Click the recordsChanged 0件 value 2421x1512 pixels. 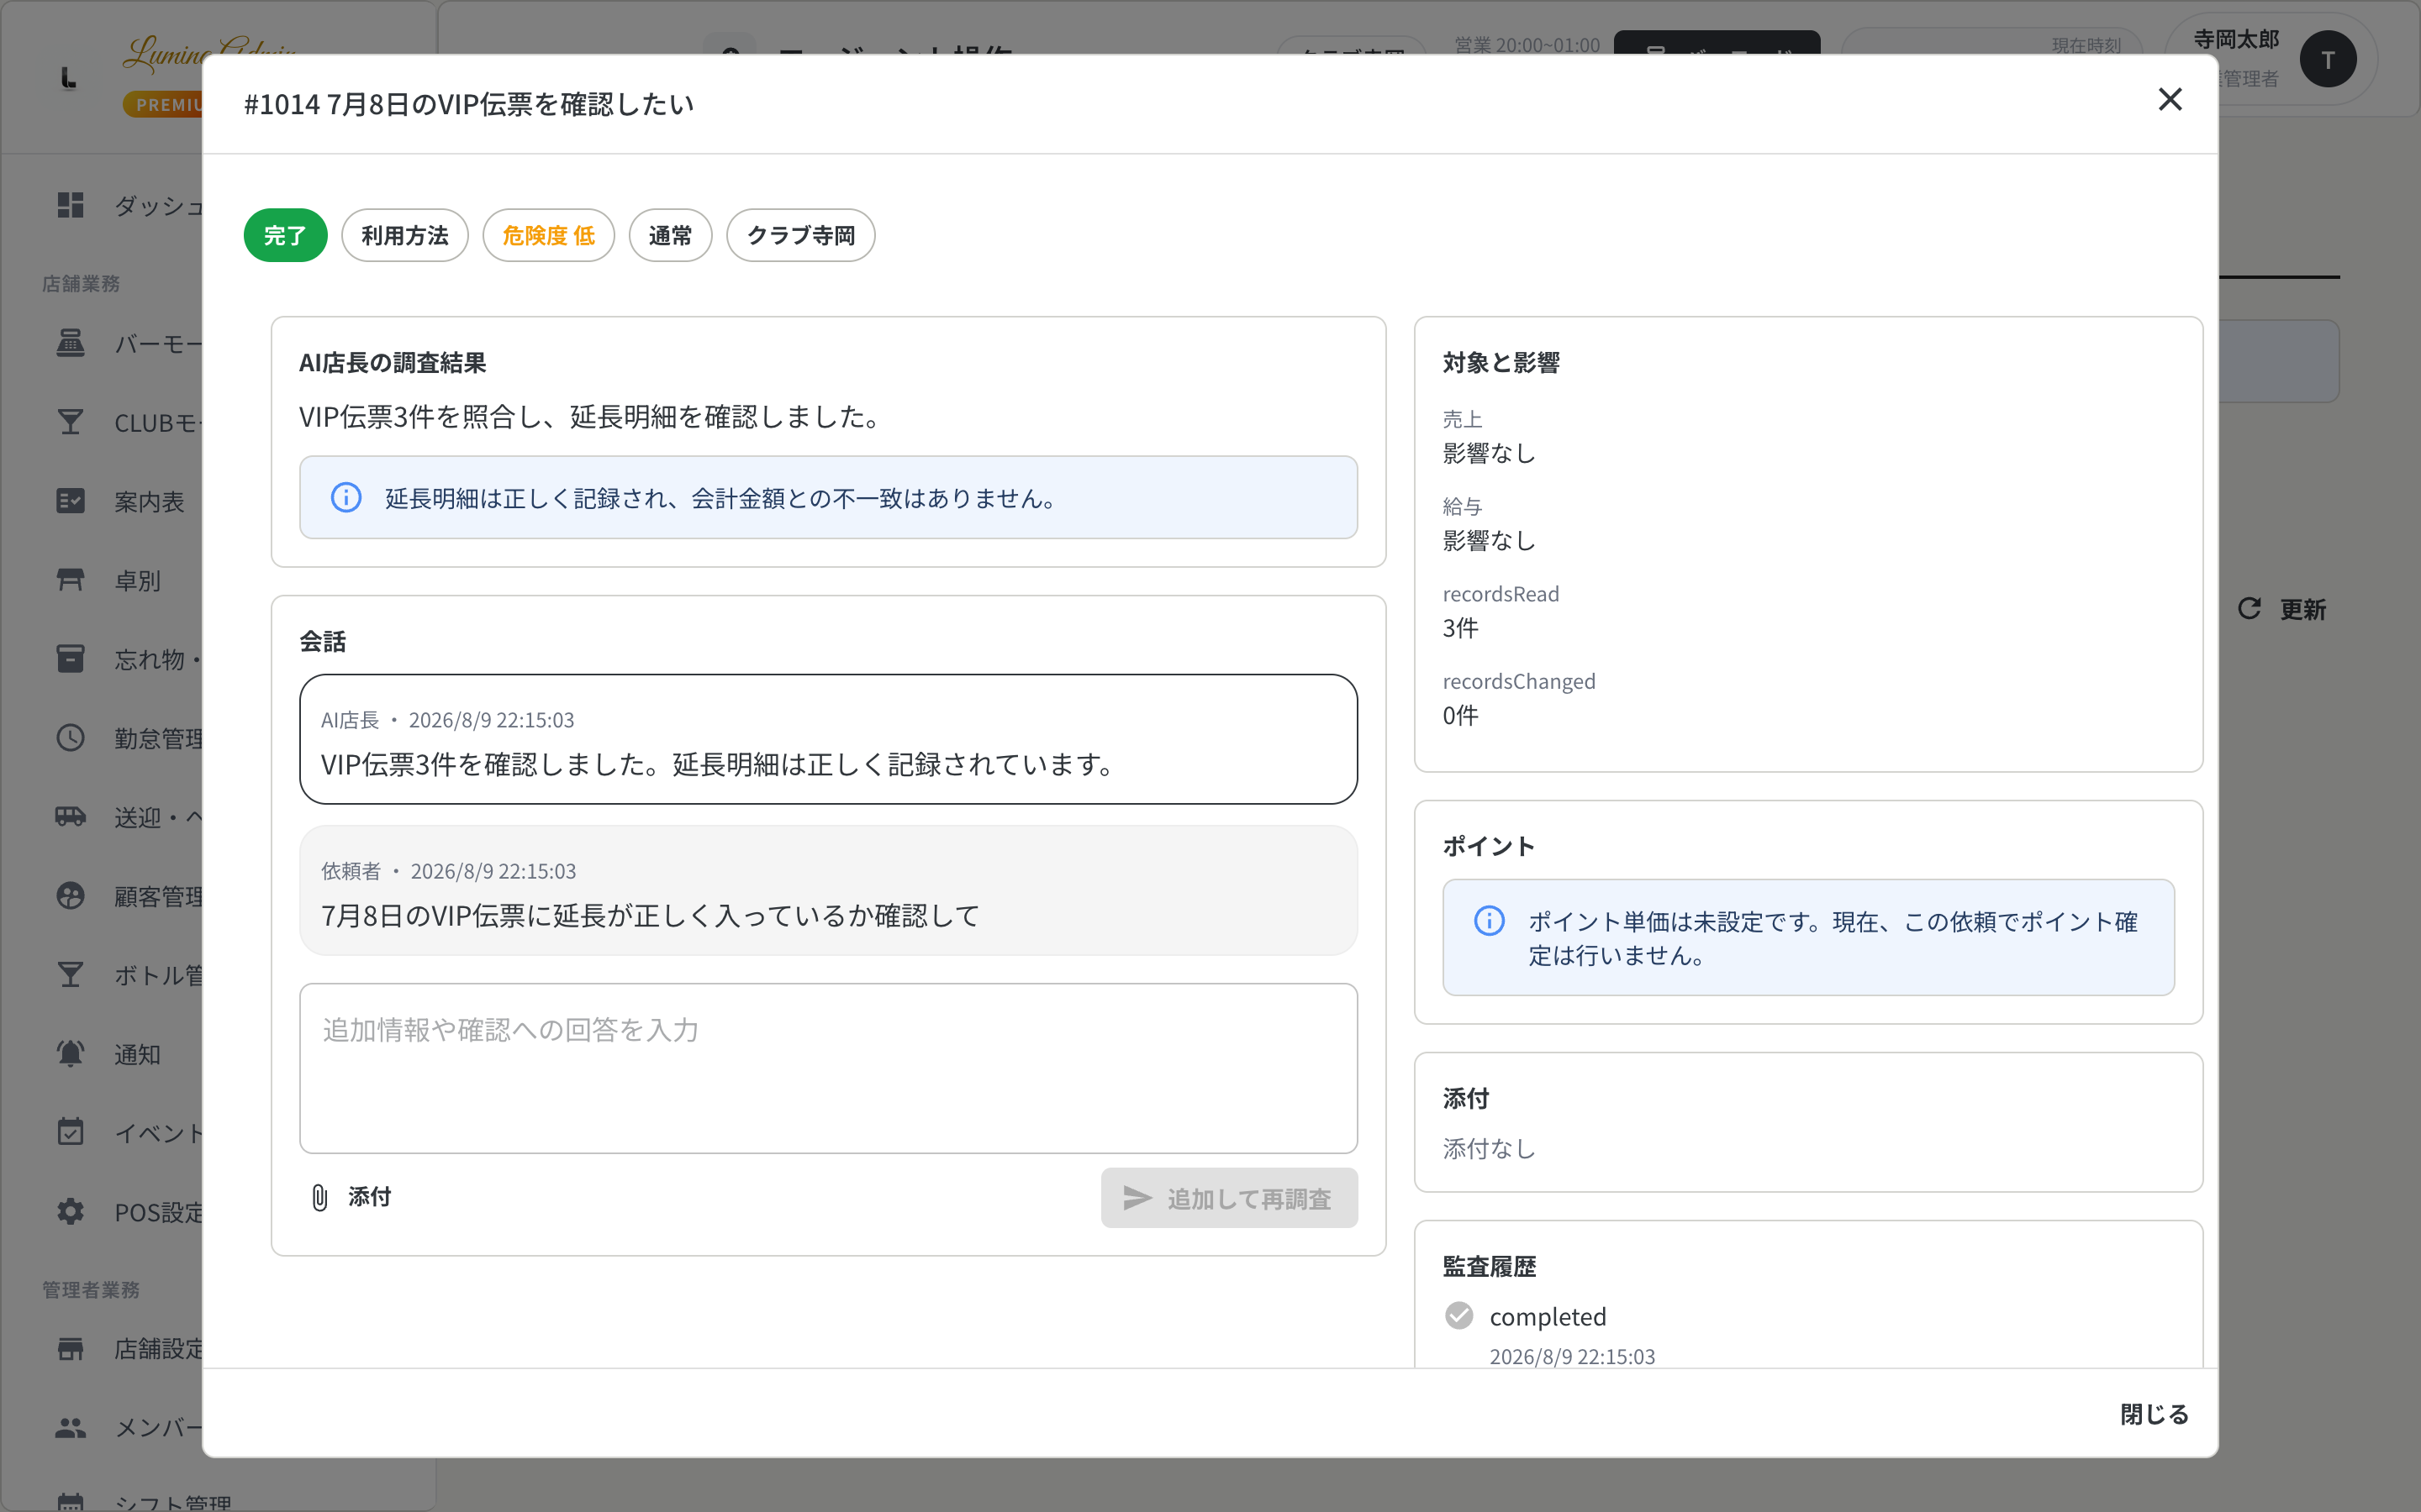(1459, 715)
